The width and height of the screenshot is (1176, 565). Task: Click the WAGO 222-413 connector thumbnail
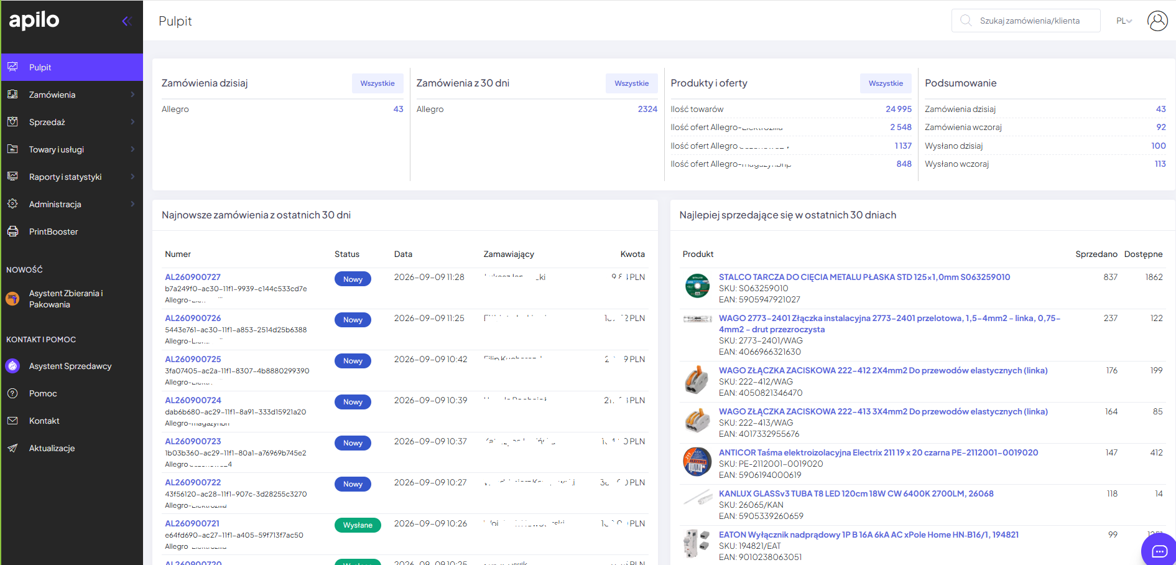[x=697, y=421]
